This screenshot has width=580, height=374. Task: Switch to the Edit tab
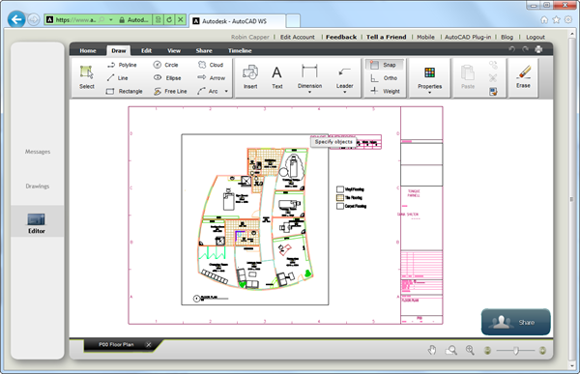(x=146, y=50)
